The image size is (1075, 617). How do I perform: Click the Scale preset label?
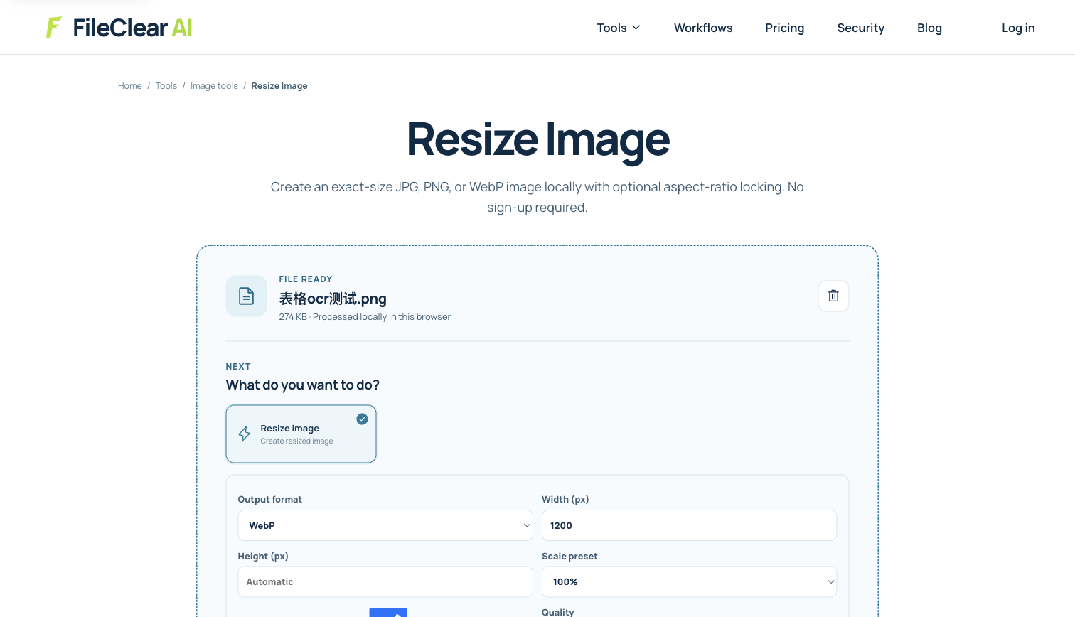[x=569, y=557]
